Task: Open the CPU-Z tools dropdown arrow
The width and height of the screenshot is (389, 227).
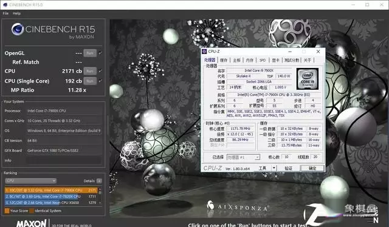Action: [x=274, y=168]
